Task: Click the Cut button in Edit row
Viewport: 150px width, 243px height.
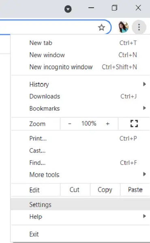Action: 75,190
